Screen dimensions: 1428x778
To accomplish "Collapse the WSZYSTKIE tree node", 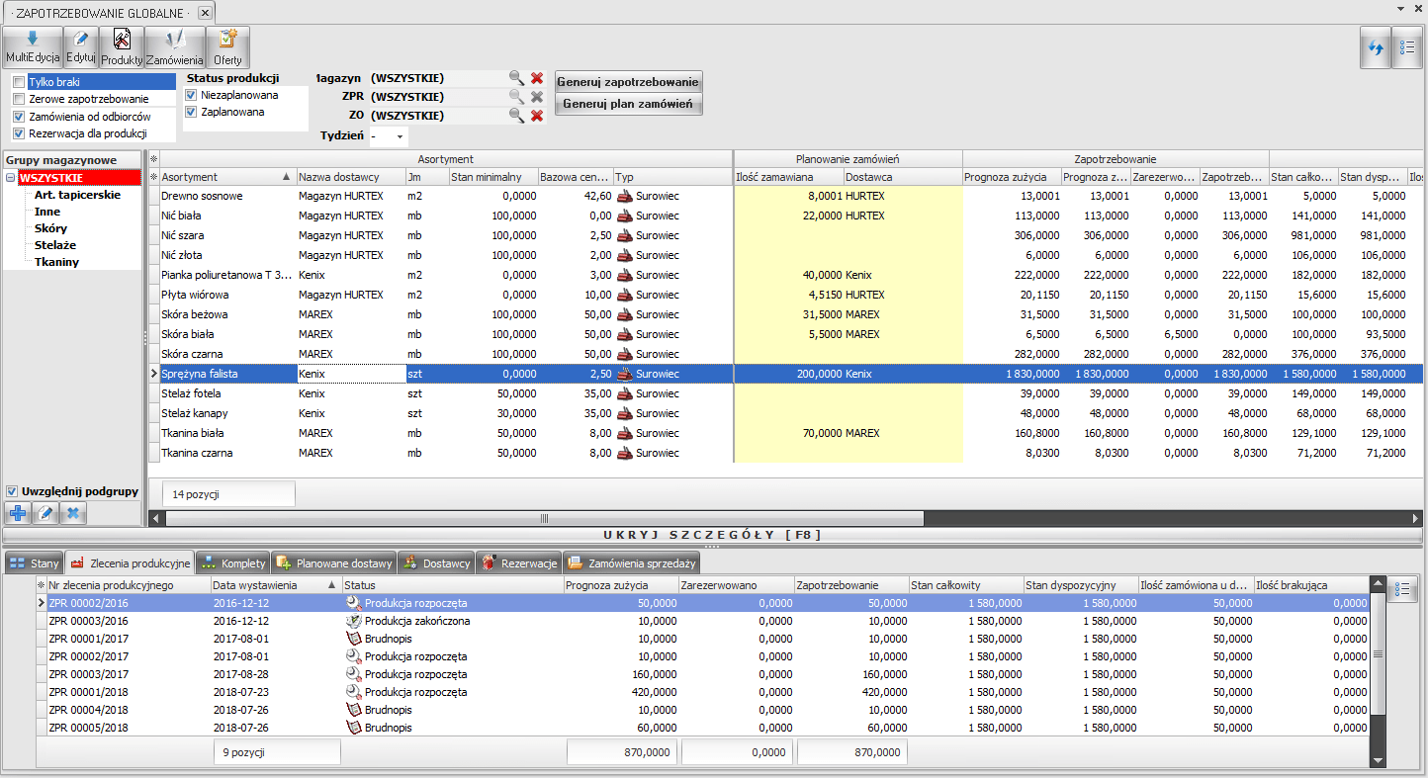I will (x=11, y=179).
